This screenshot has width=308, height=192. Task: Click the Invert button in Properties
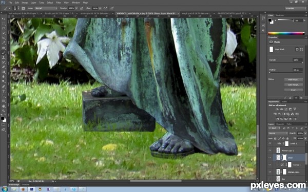coord(294,90)
